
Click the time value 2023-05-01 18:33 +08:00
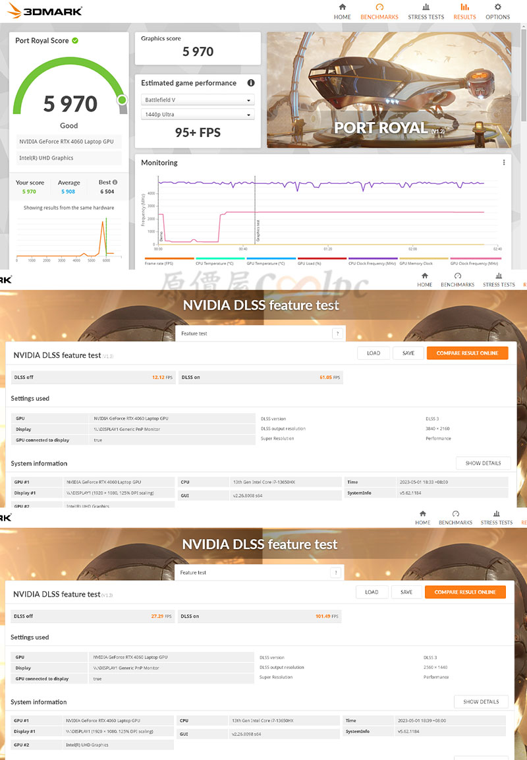coord(424,482)
